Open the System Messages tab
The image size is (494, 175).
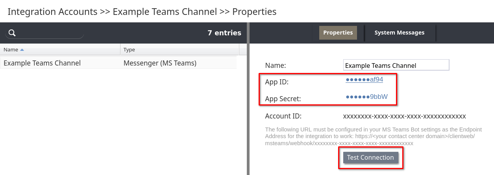399,33
